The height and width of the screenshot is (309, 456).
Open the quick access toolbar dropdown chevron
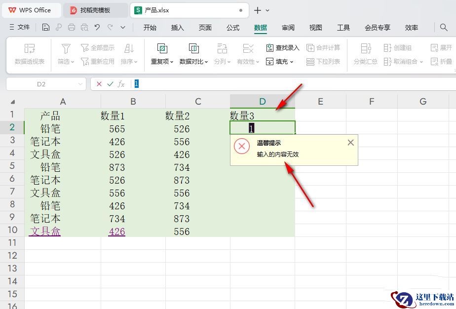pos(123,27)
